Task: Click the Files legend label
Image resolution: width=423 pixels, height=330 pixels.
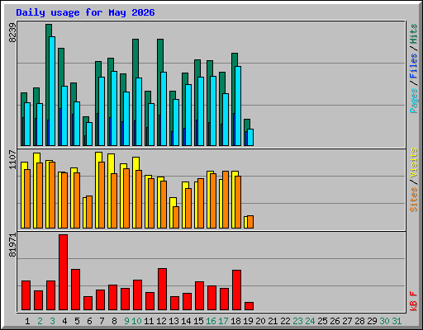Action: [413, 65]
